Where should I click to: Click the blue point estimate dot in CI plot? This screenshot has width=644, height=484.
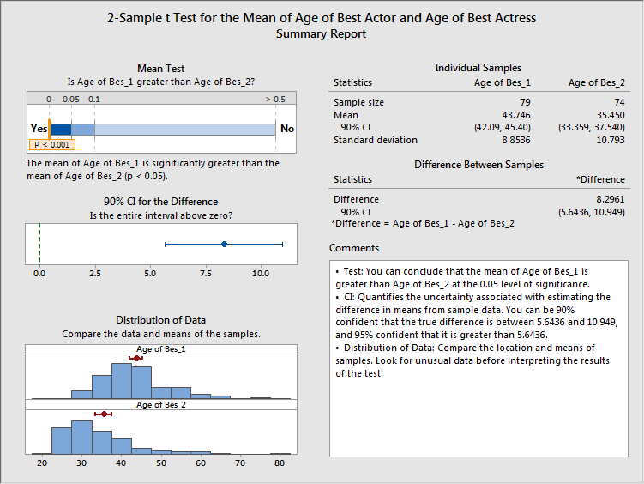coord(224,244)
